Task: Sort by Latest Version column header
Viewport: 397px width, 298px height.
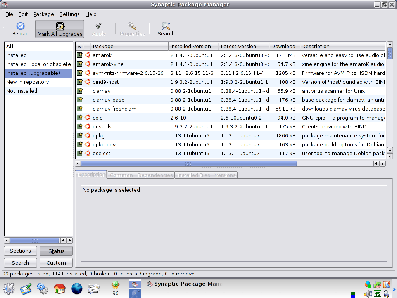Action: pyautogui.click(x=244, y=47)
